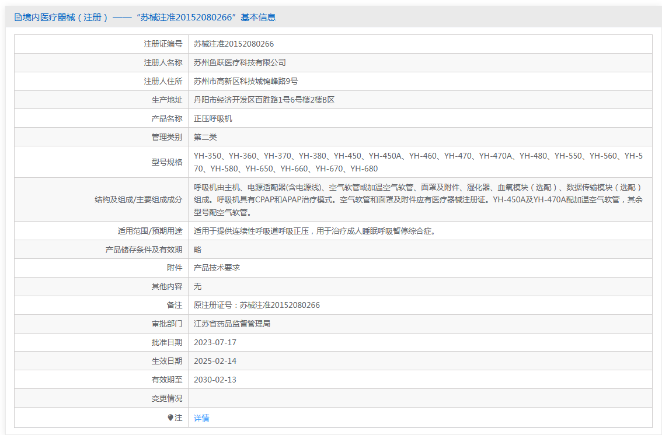Select the 备注 label

point(175,305)
